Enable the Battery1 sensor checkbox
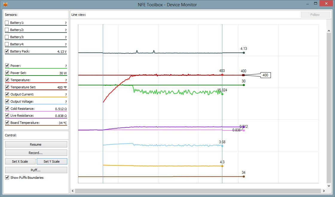 coord(7,23)
